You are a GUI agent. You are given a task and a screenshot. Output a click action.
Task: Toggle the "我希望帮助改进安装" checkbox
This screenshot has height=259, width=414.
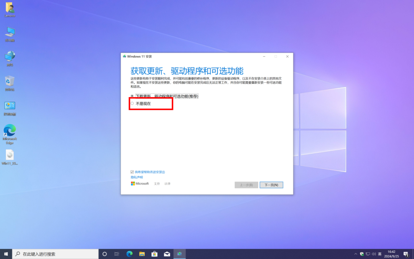(132, 172)
